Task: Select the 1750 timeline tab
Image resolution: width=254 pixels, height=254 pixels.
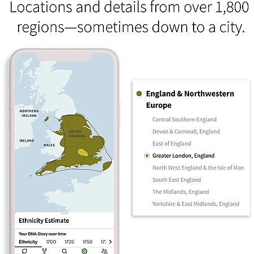Action: (87, 242)
